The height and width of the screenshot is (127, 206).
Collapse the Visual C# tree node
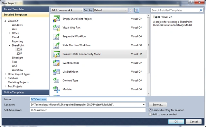pos(5,21)
